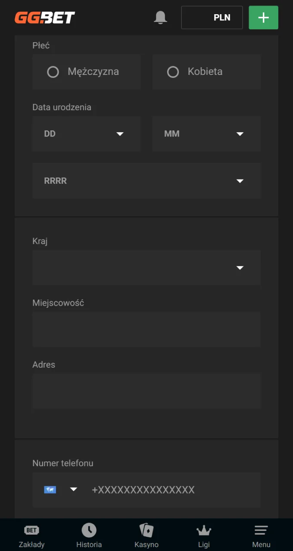
Task: Click the Data urodzenia label
Action: coord(62,107)
